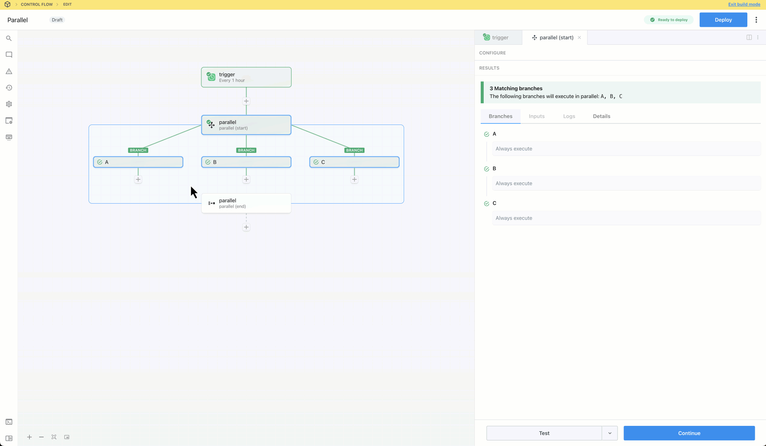The width and height of the screenshot is (766, 446).
Task: Open the warnings triangle icon
Action: 9,71
